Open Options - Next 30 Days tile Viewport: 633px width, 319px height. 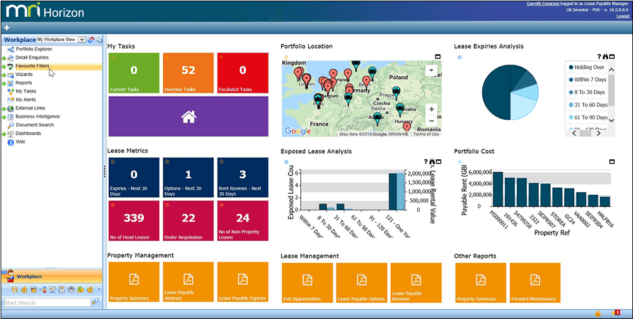pyautogui.click(x=188, y=178)
